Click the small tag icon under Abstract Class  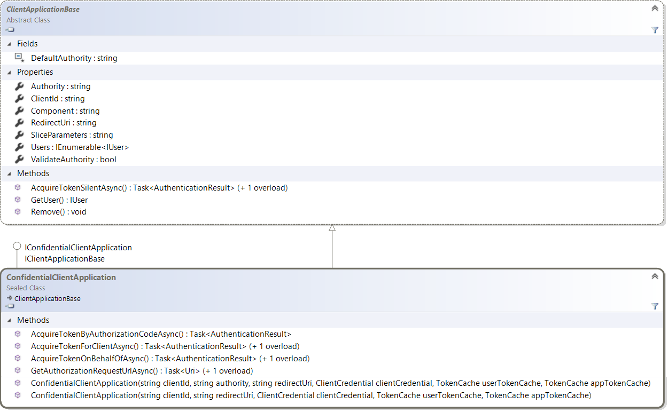pyautogui.click(x=10, y=30)
